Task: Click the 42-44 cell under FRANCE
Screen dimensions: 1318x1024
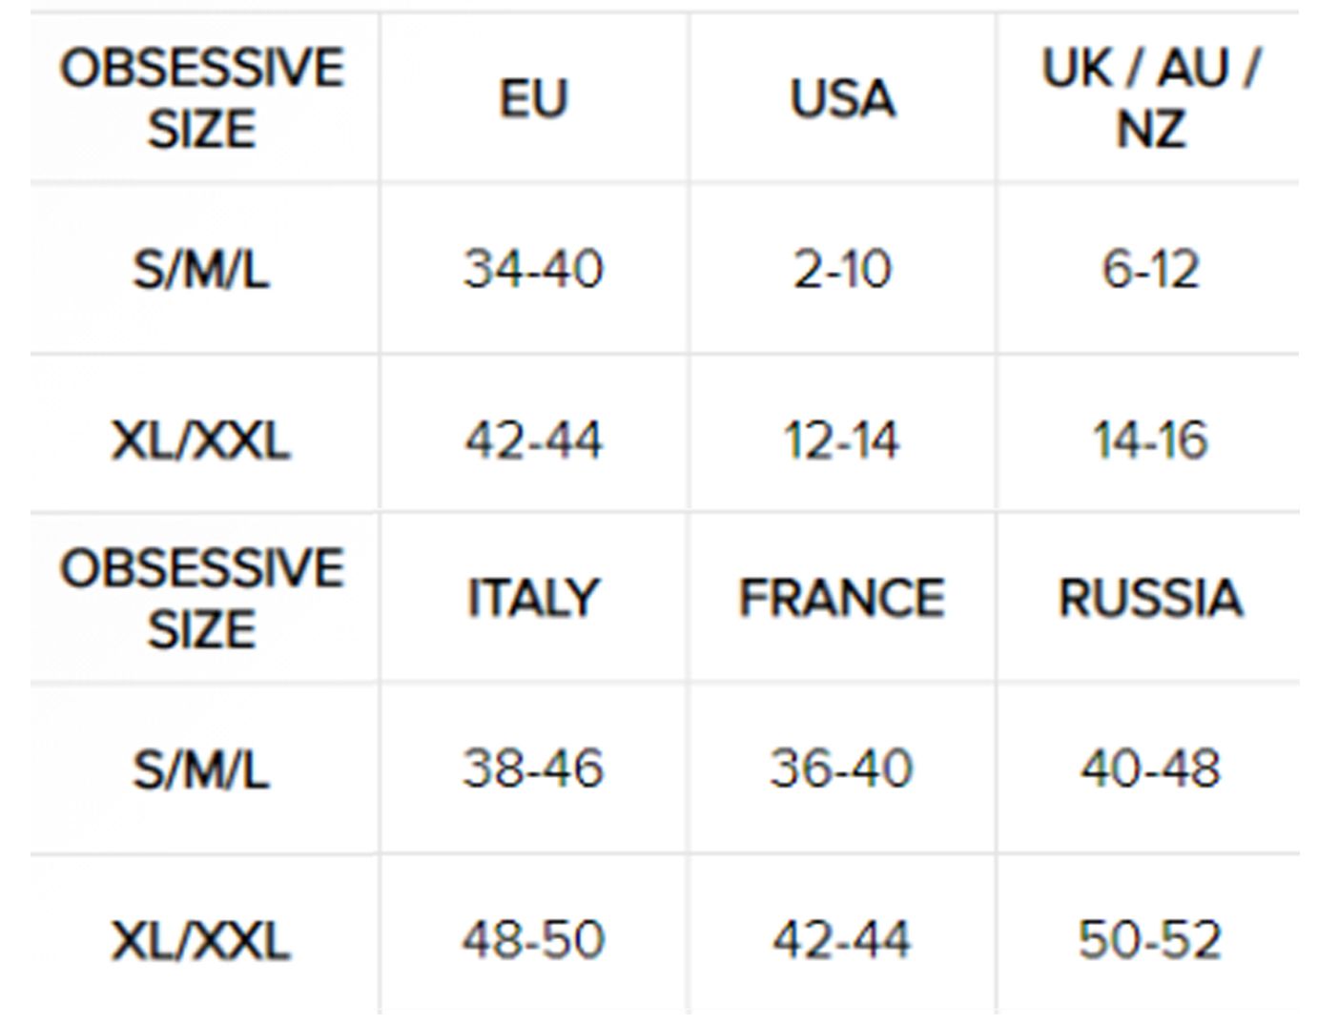Action: tap(842, 940)
